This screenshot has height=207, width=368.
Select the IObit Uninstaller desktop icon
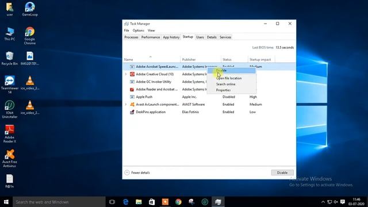10,109
